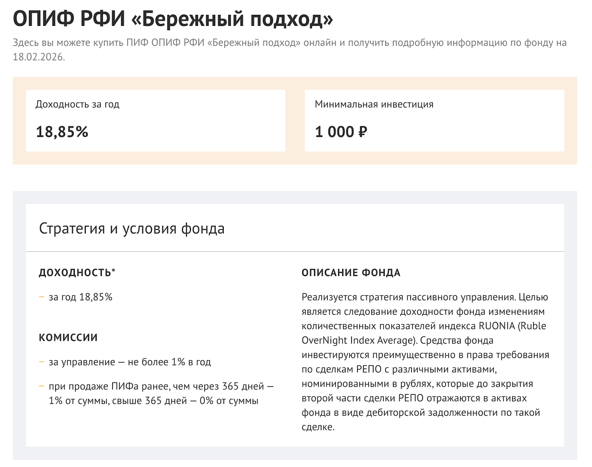592x467 pixels.
Task: Click the orange dash bullet before "за управление"
Action: [41, 362]
